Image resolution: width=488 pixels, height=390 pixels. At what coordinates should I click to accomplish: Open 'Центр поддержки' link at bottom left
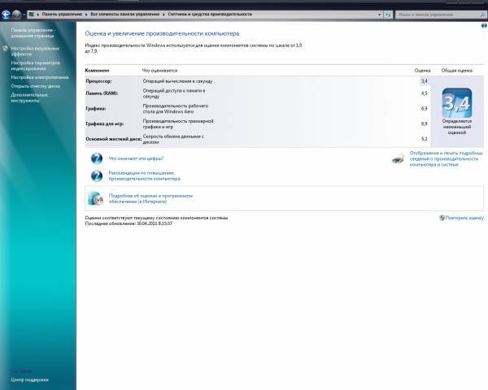pyautogui.click(x=29, y=379)
